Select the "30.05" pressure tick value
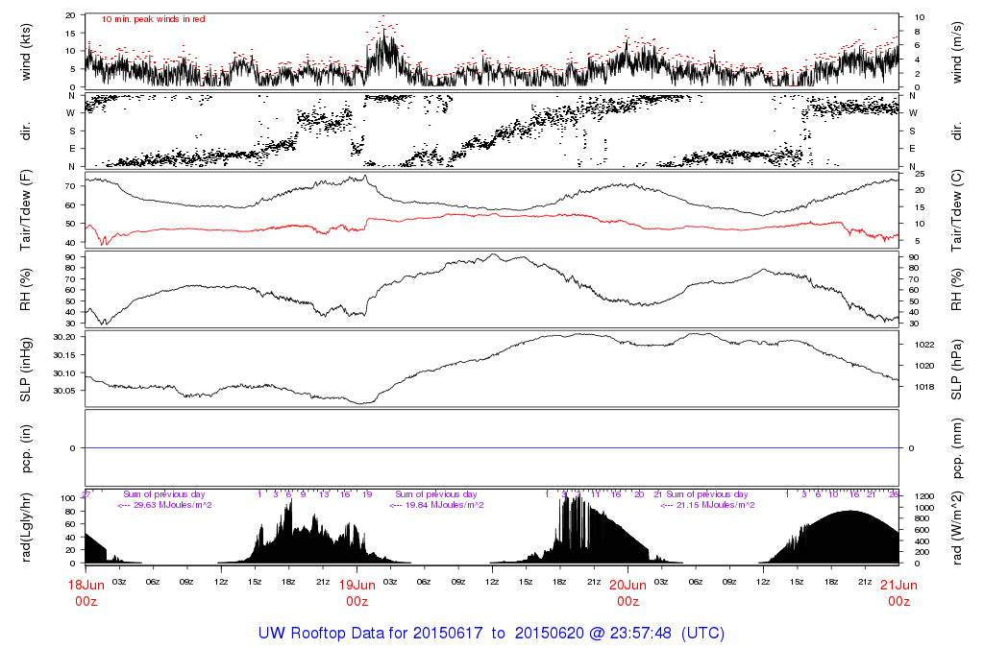This screenshot has width=984, height=672. click(x=64, y=391)
